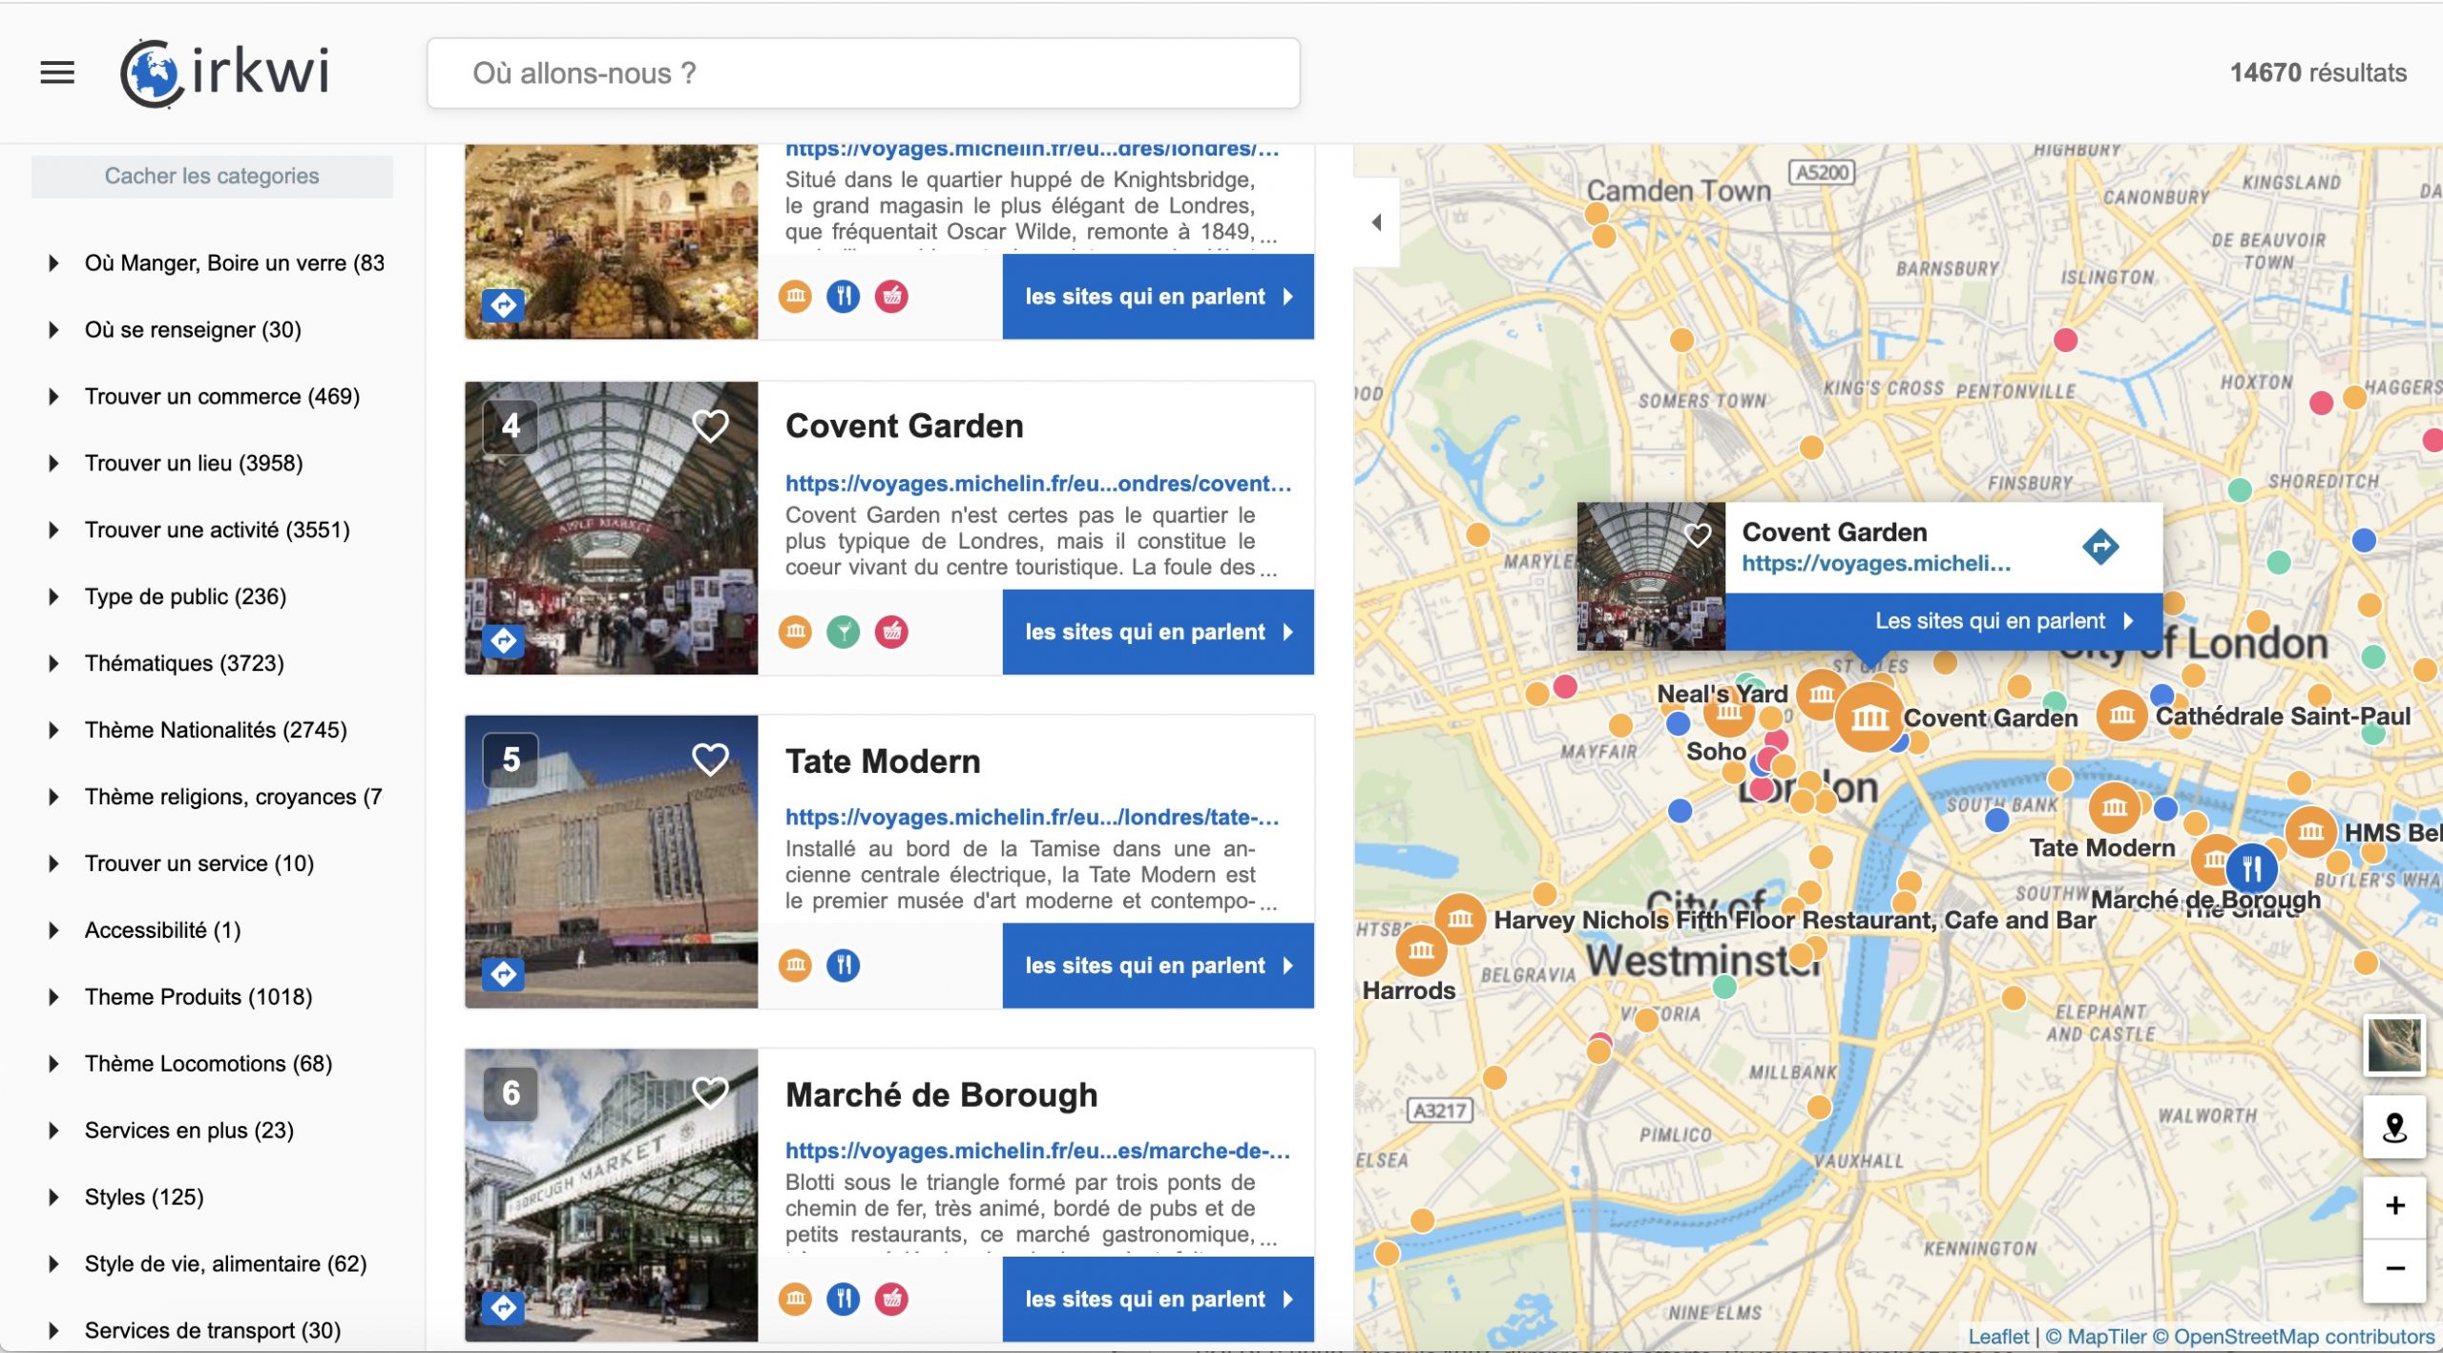
Task: Click the 'Où allons-nous ?' search field
Action: (x=863, y=73)
